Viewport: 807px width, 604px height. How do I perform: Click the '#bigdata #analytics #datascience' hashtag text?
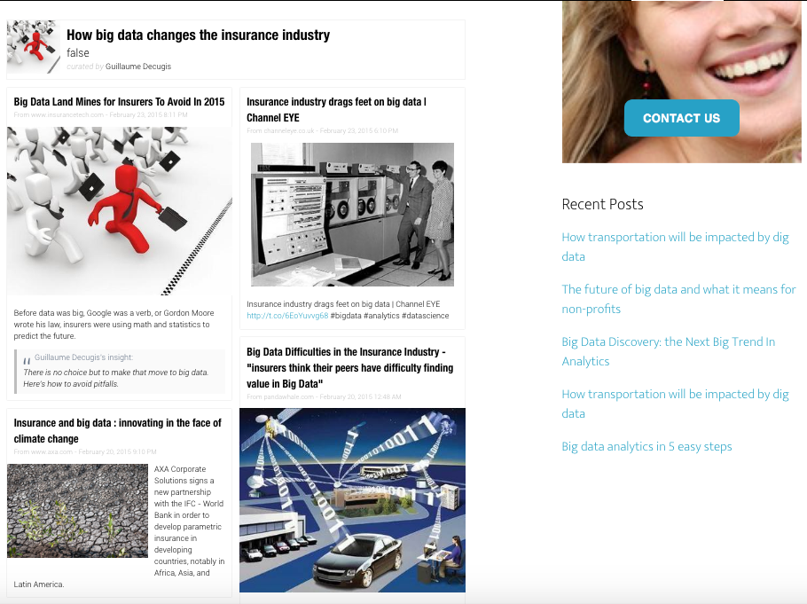389,316
